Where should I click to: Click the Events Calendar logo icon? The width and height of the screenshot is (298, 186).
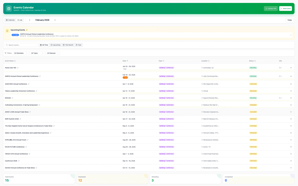[9, 9]
